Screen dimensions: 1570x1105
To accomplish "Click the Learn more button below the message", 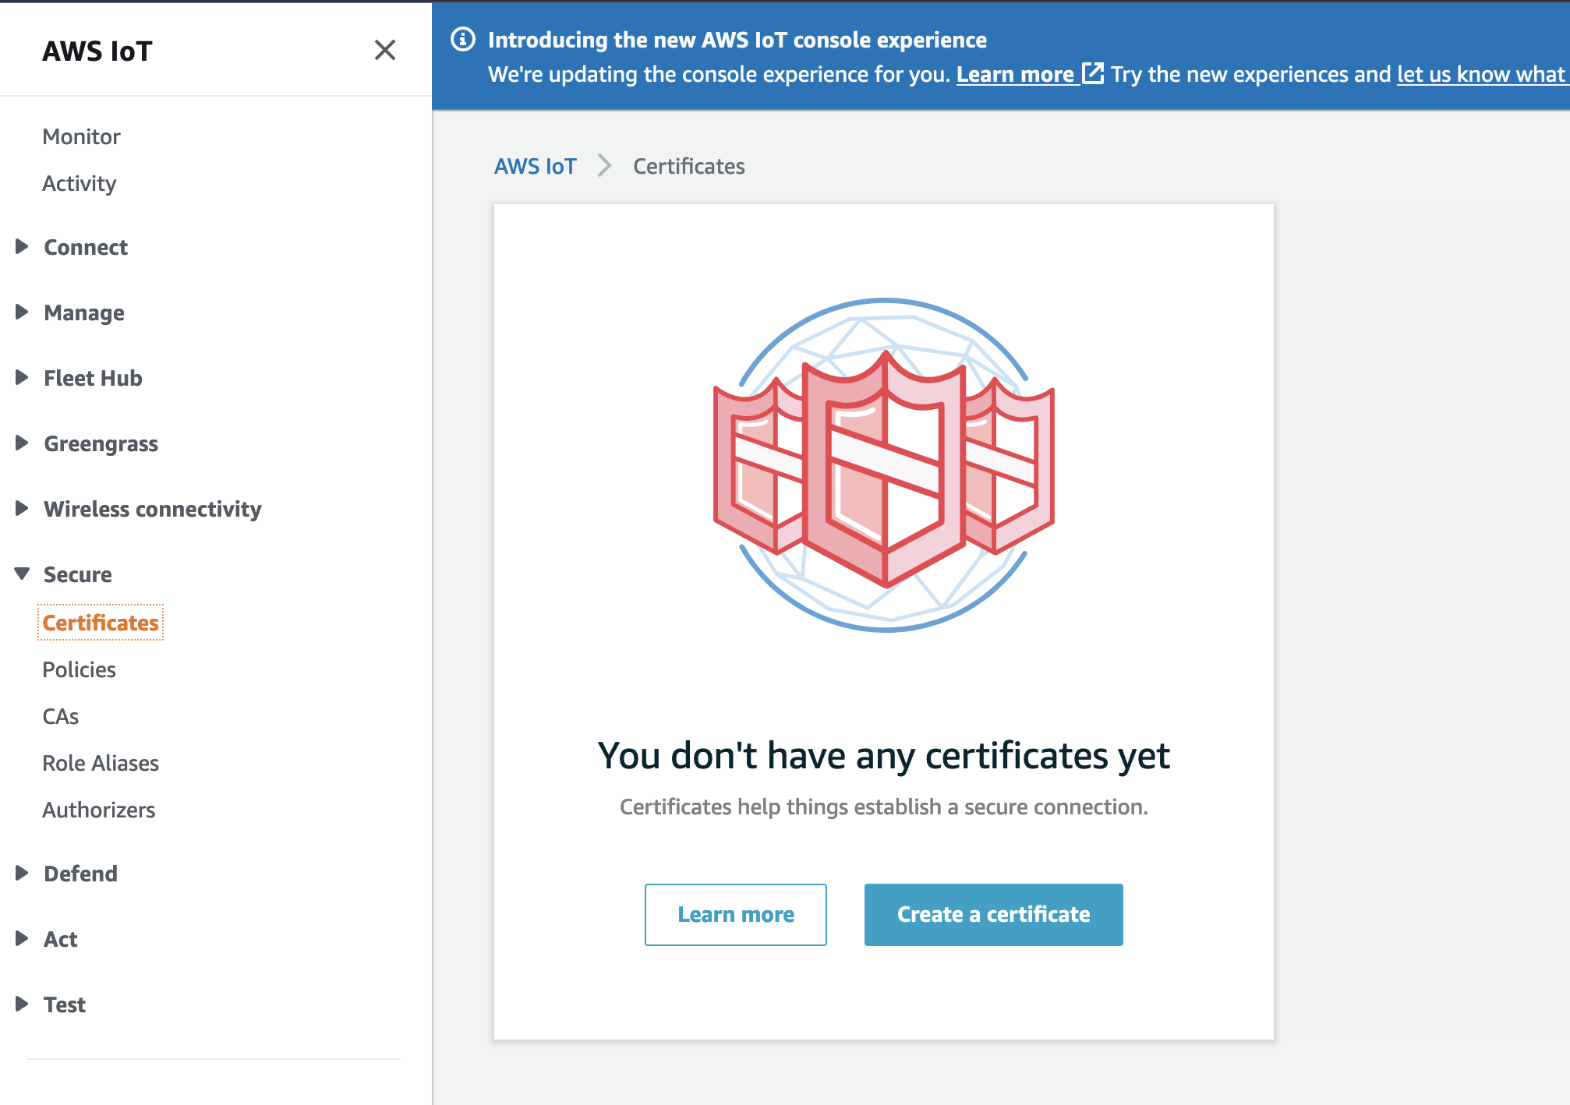I will [x=735, y=914].
